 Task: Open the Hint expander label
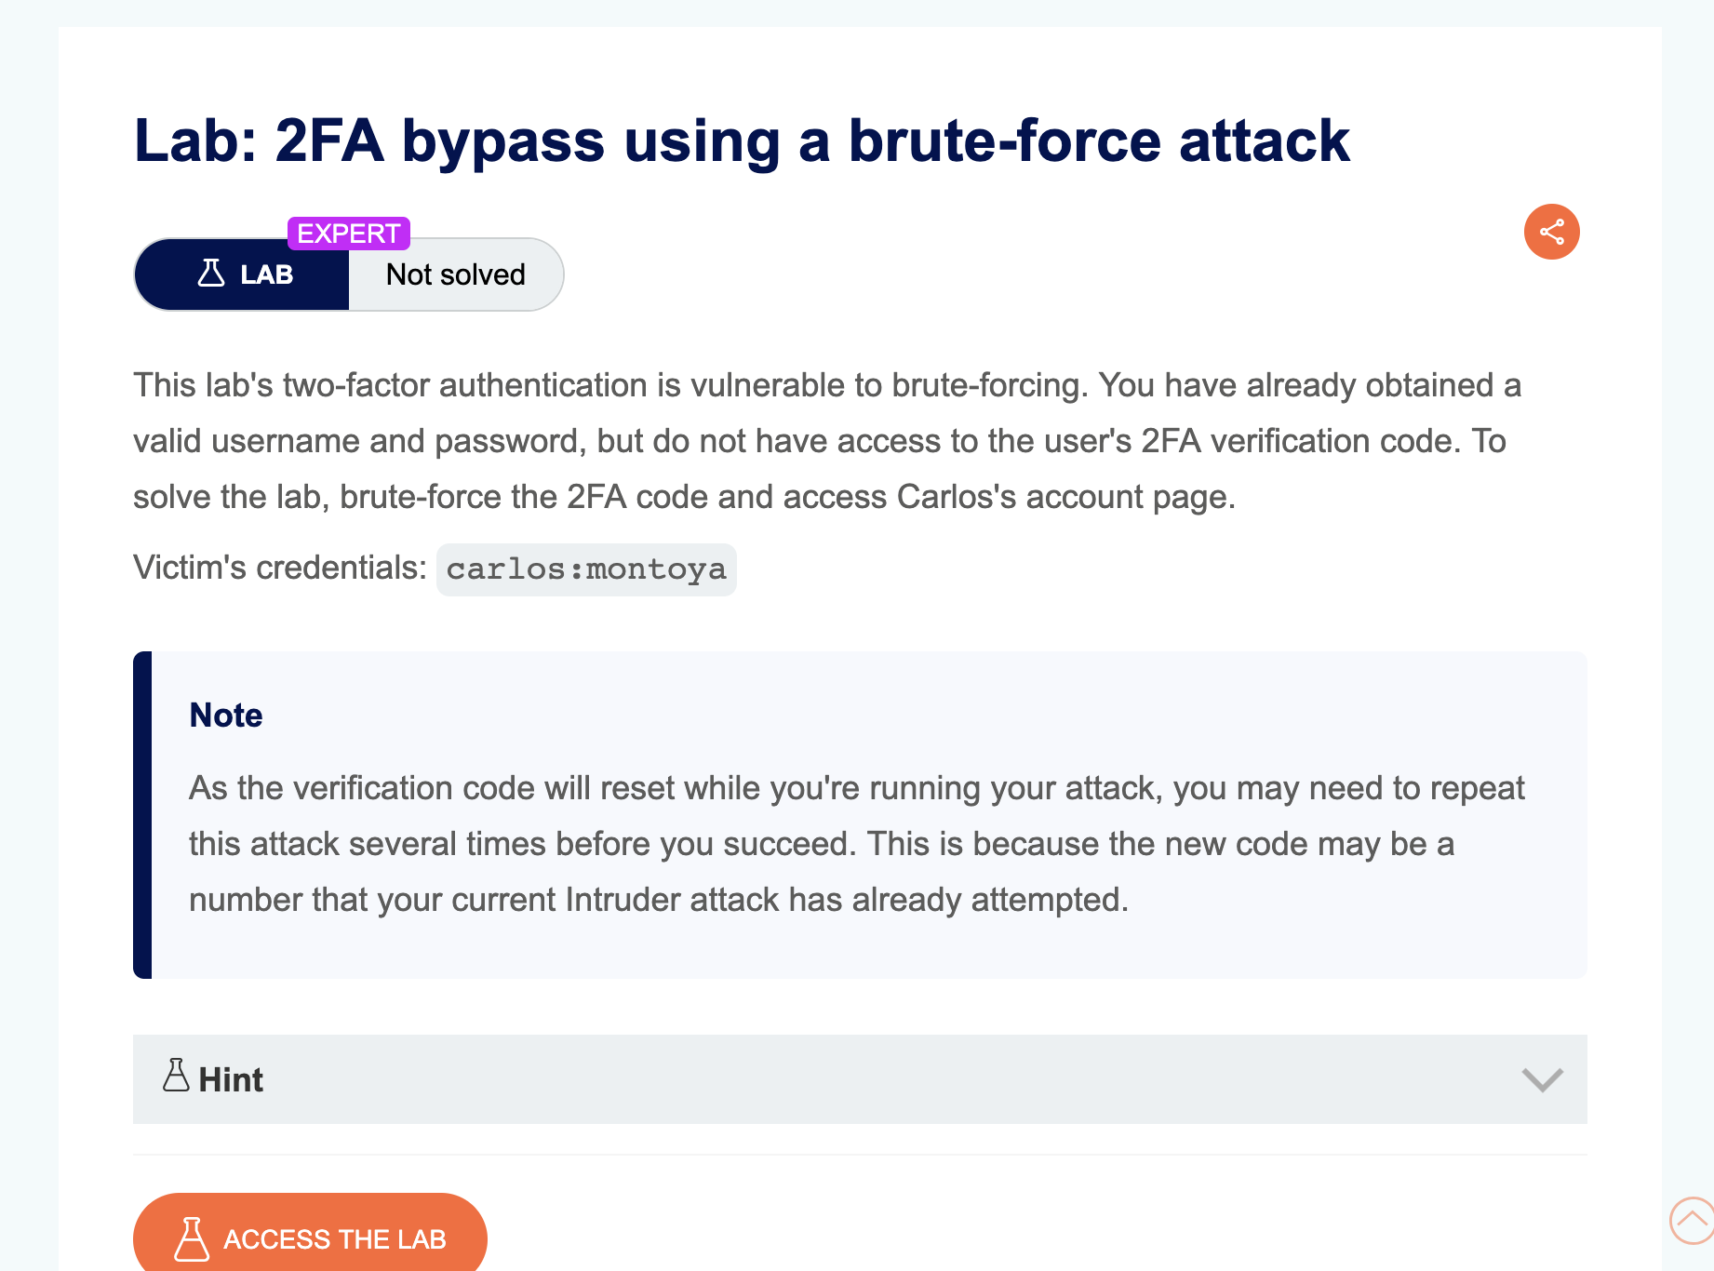231,1079
